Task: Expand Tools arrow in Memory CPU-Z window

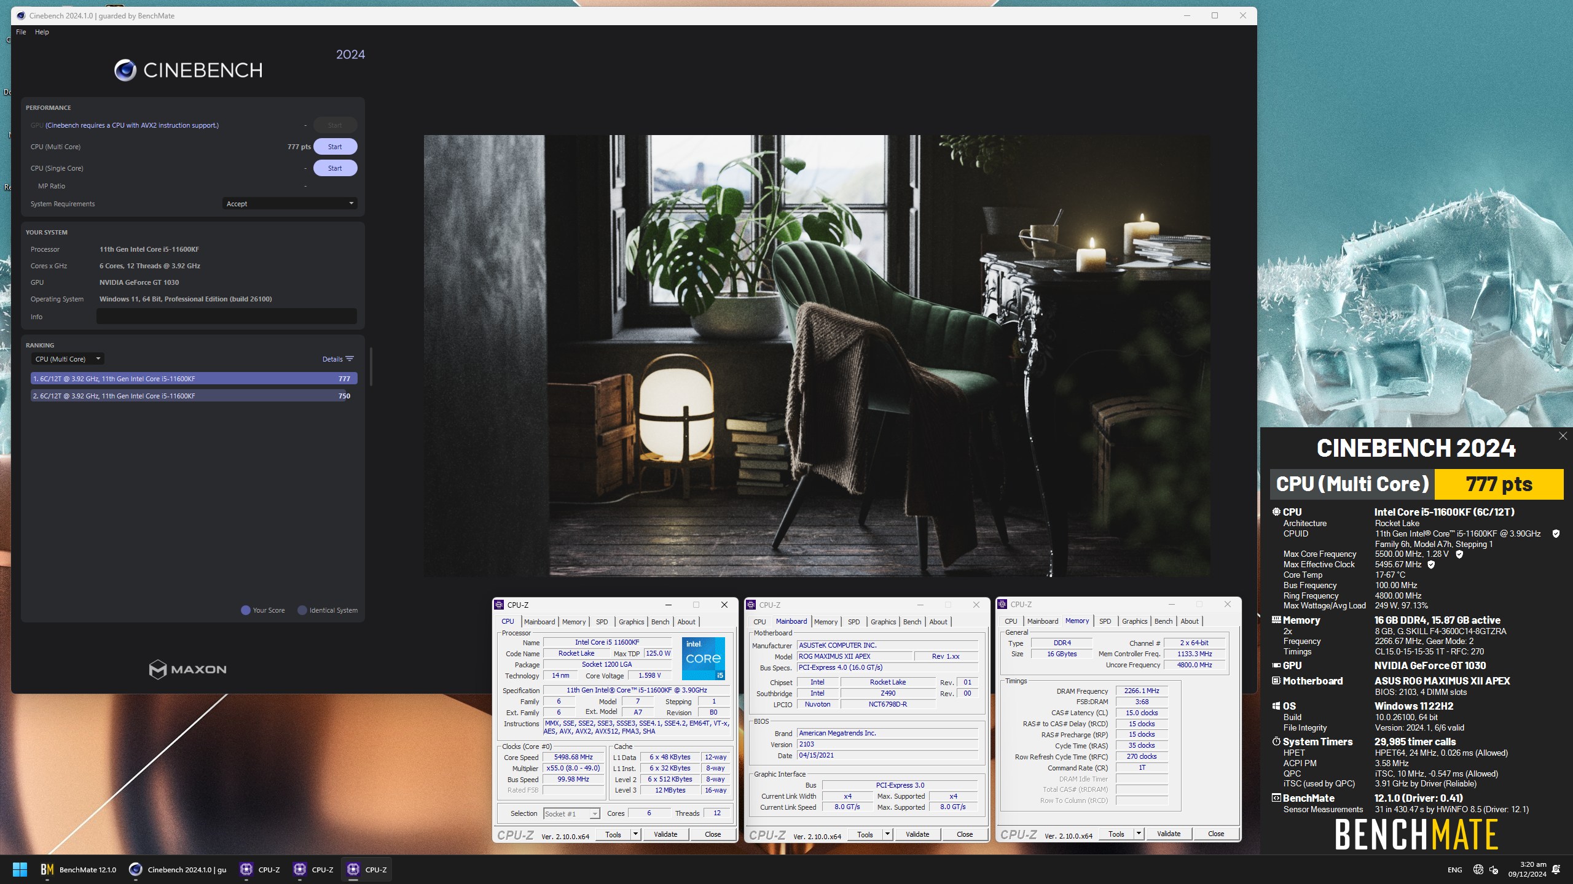Action: (x=1139, y=834)
